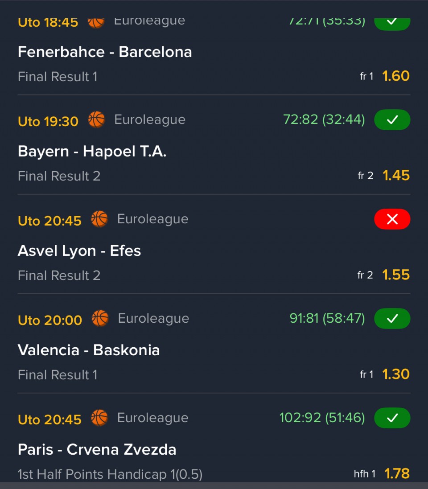428x489 pixels.
Task: Open Asvel Lyon - Efes match
Action: tap(79, 251)
